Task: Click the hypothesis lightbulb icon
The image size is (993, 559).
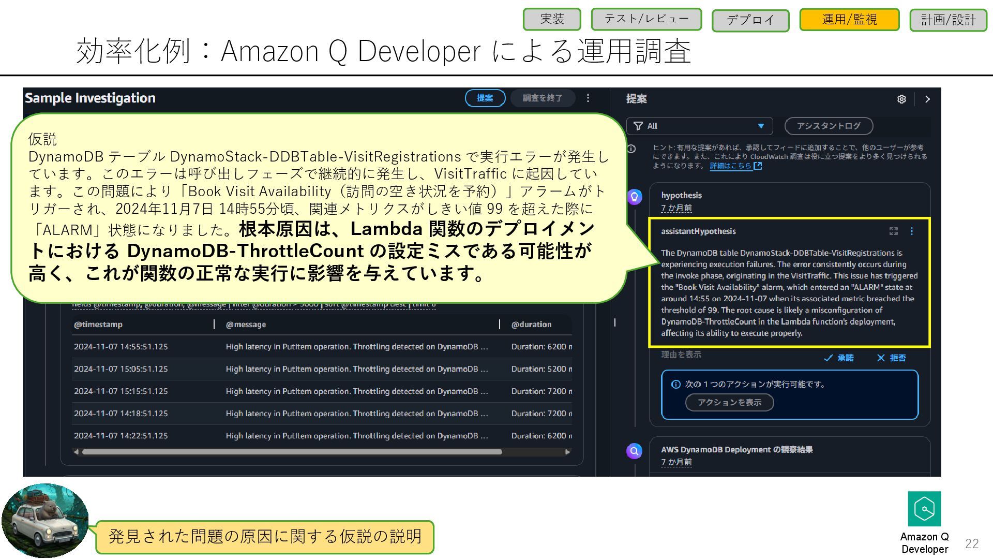Action: (x=635, y=197)
